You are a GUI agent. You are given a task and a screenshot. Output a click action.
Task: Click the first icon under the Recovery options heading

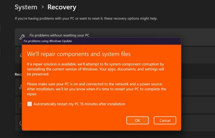[21, 87]
